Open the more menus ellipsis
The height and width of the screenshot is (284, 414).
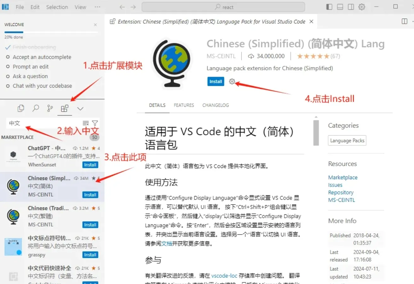97,7
